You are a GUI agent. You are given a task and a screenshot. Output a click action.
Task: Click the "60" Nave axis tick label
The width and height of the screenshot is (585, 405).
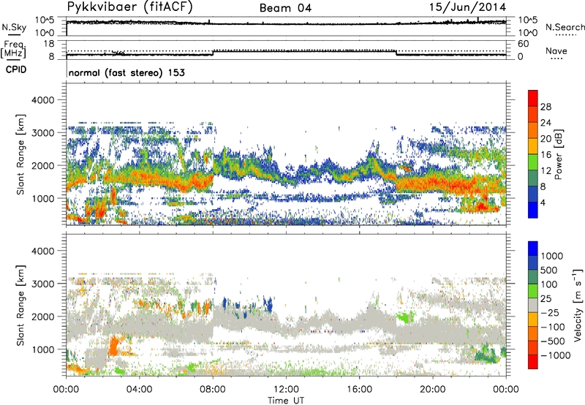tap(523, 44)
